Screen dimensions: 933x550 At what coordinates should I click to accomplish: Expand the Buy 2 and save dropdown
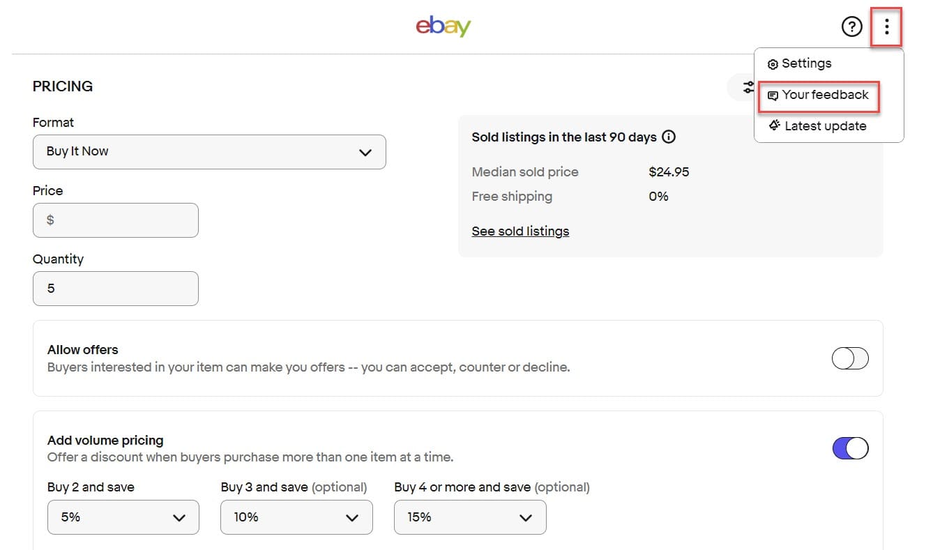pos(123,517)
